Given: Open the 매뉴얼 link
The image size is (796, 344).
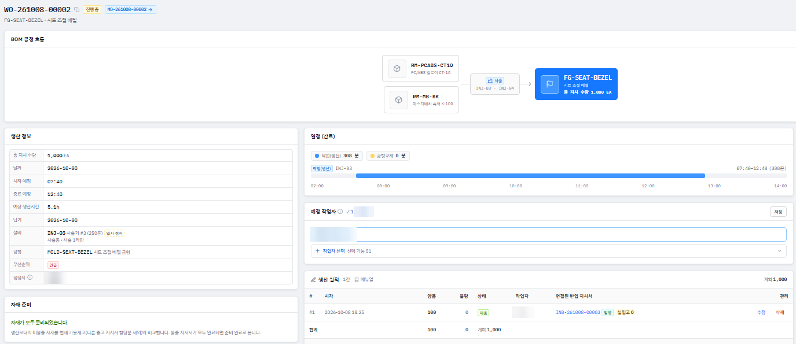Looking at the screenshot, I should (x=364, y=280).
